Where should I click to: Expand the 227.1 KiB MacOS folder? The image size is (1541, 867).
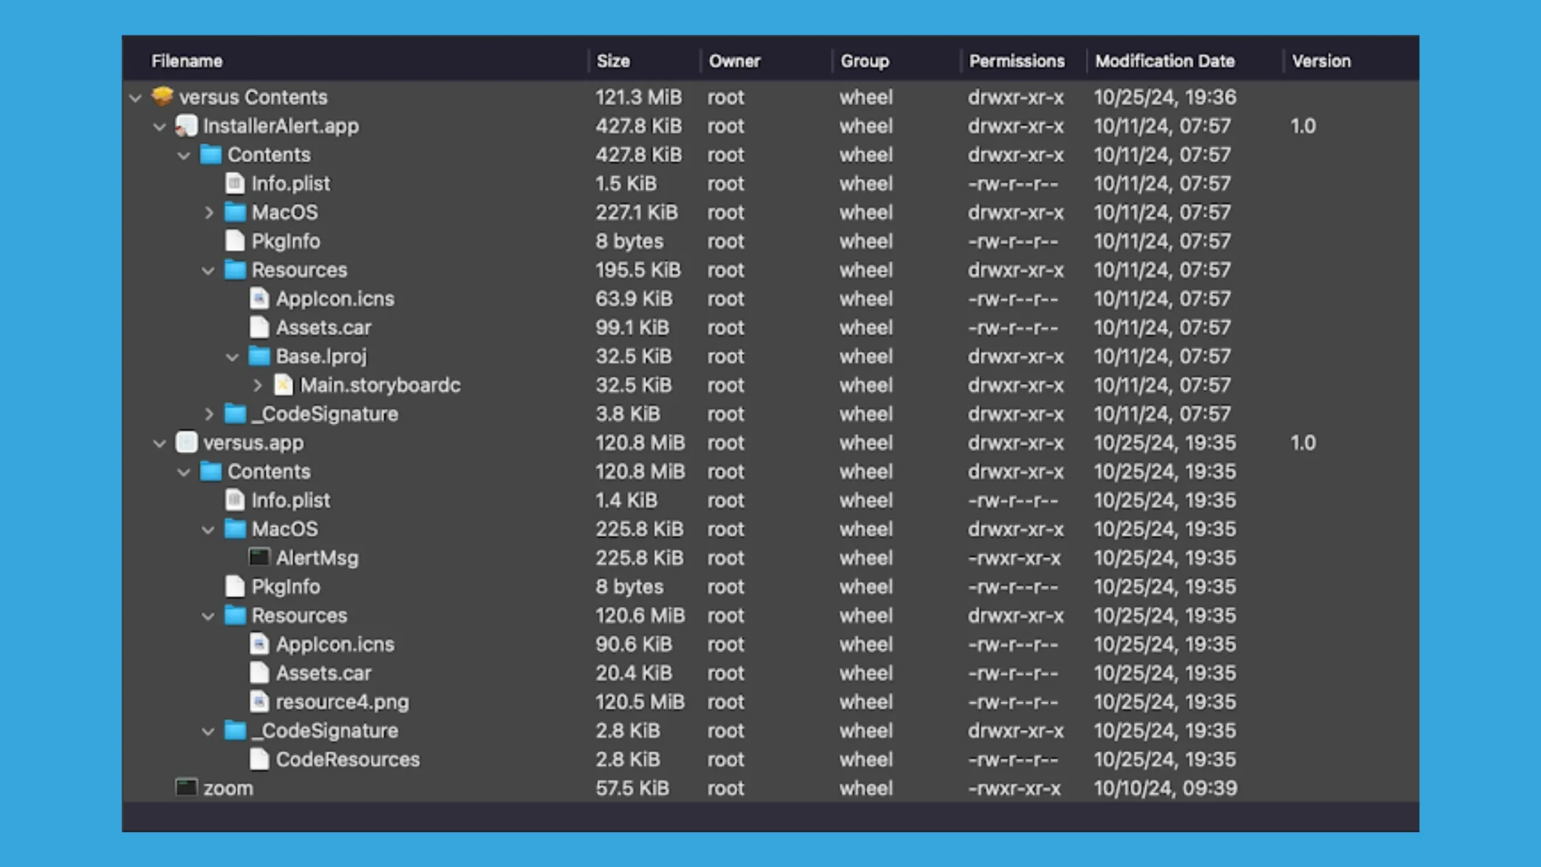(x=208, y=213)
